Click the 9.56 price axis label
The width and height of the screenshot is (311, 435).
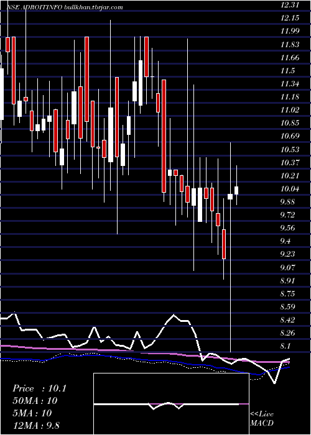pyautogui.click(x=287, y=228)
